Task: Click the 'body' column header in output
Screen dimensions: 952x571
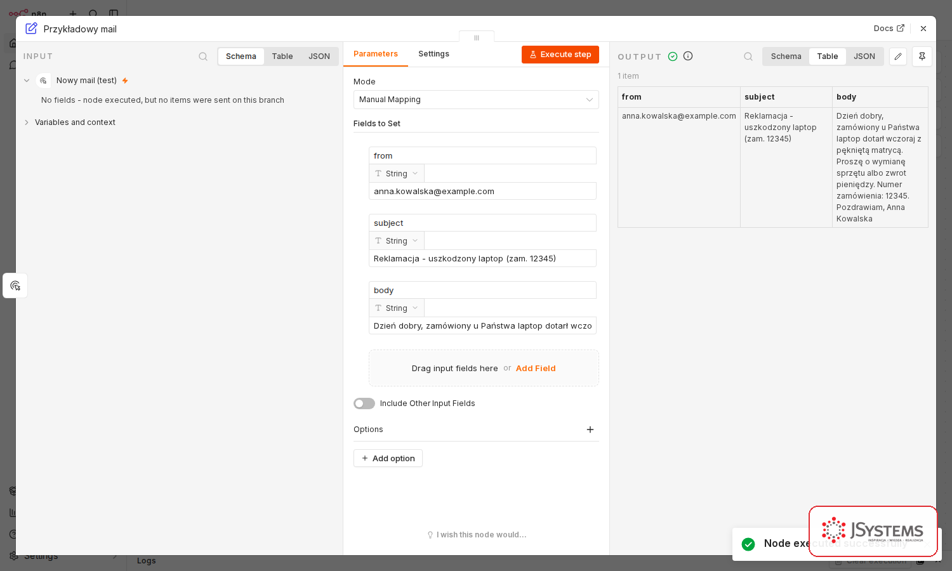Action: (880, 97)
